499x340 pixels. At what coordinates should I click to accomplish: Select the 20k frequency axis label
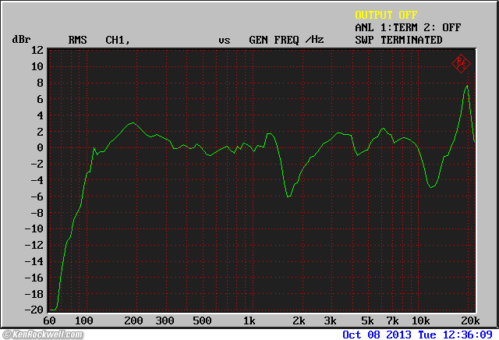pyautogui.click(x=469, y=321)
